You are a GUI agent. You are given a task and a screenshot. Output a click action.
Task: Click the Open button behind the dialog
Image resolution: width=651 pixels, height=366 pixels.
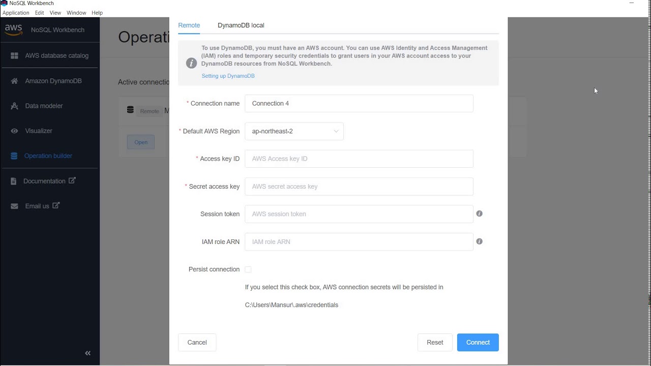tap(141, 142)
